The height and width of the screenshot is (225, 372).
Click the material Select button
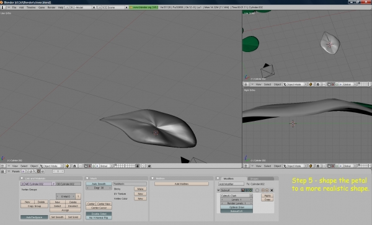coord(58,206)
